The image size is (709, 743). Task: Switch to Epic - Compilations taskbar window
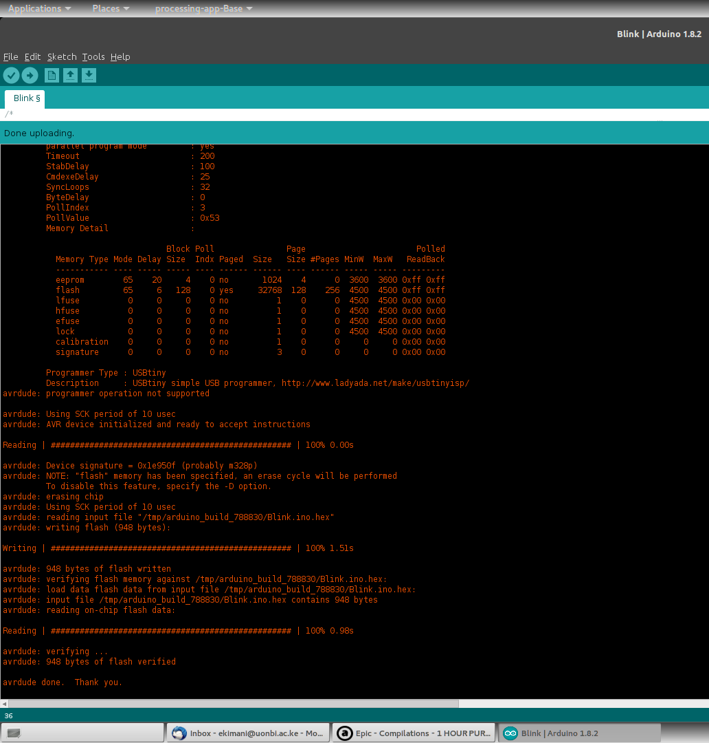coord(414,733)
